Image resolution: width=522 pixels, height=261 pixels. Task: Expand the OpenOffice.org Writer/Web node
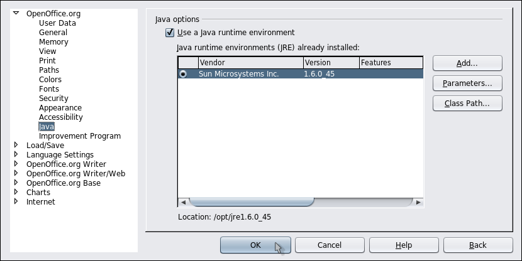point(16,173)
